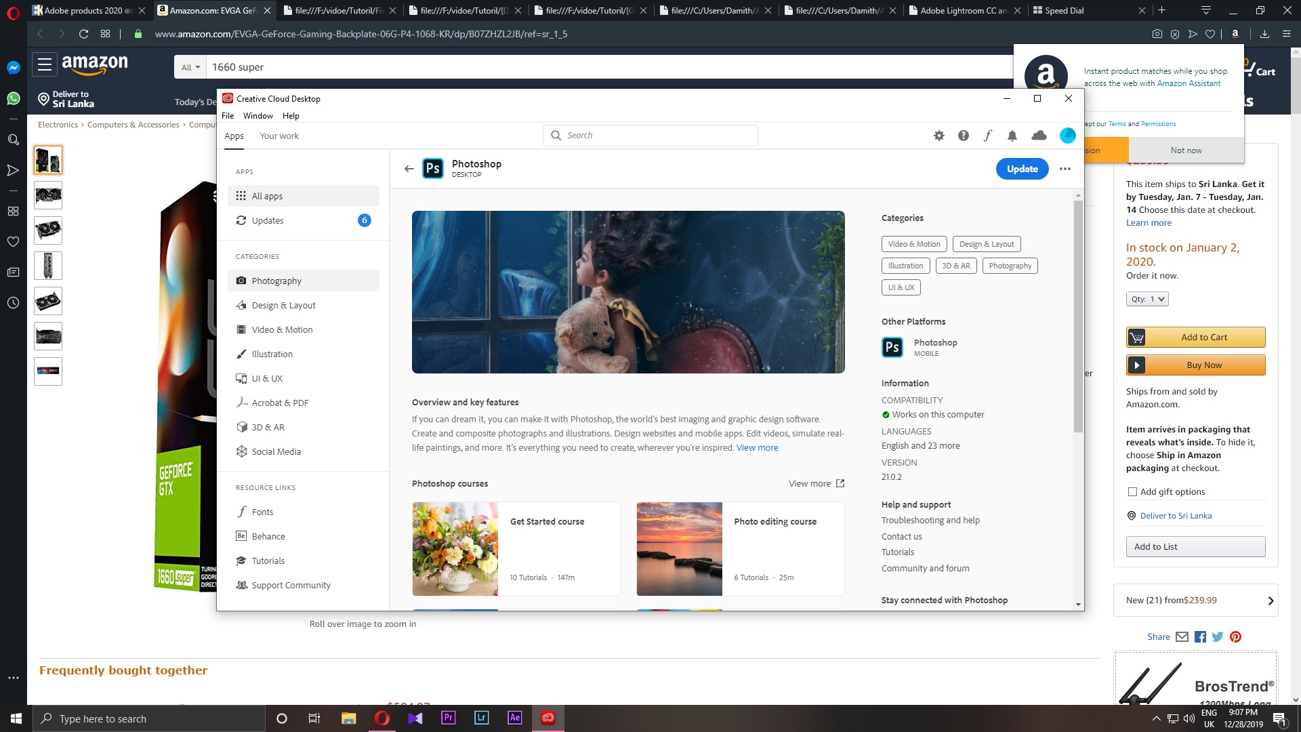The width and height of the screenshot is (1301, 732).
Task: Focus the Creative Cloud Search field
Action: (650, 136)
